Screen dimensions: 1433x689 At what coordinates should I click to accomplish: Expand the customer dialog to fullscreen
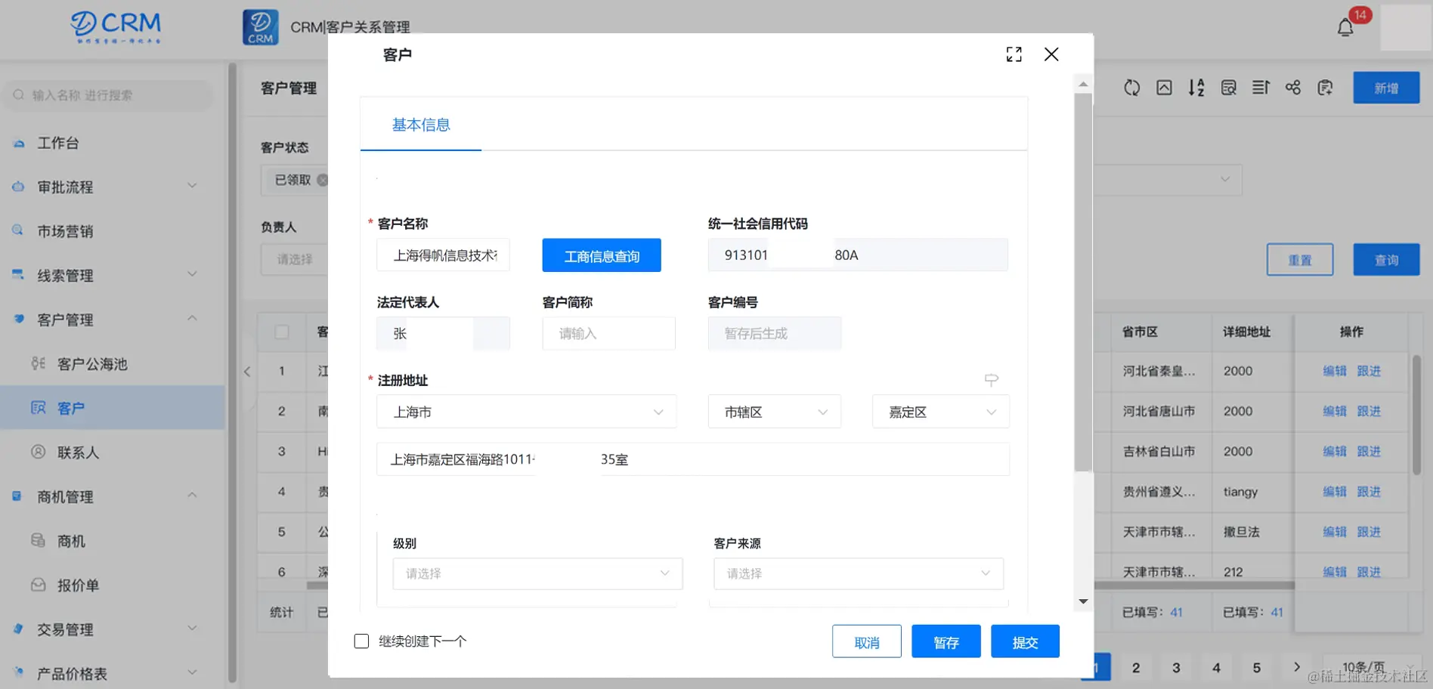[1014, 54]
